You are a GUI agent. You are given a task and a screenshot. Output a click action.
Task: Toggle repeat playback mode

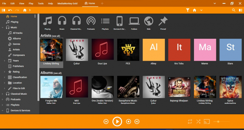(x=190, y=121)
